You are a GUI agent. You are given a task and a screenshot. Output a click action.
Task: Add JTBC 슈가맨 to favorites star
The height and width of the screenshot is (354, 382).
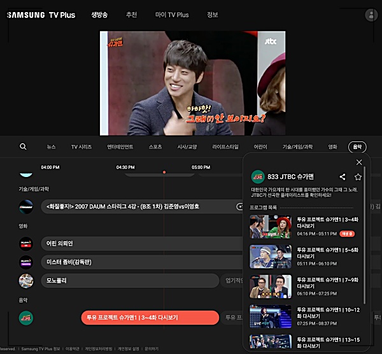coord(358,176)
